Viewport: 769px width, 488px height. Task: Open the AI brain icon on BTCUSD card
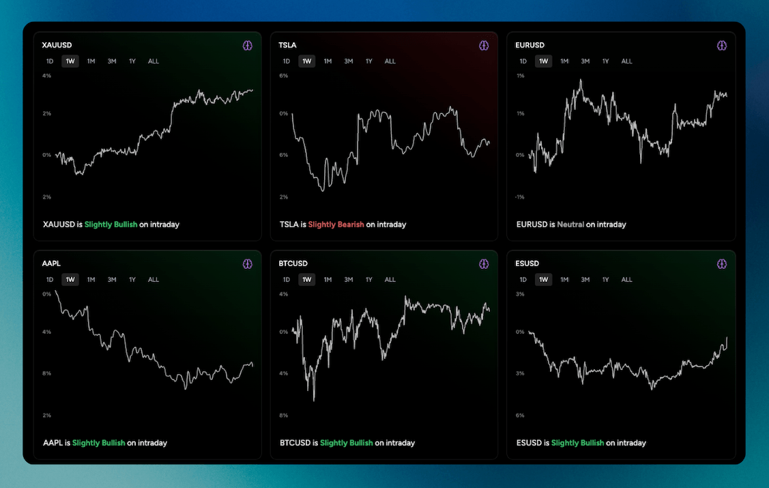click(484, 264)
